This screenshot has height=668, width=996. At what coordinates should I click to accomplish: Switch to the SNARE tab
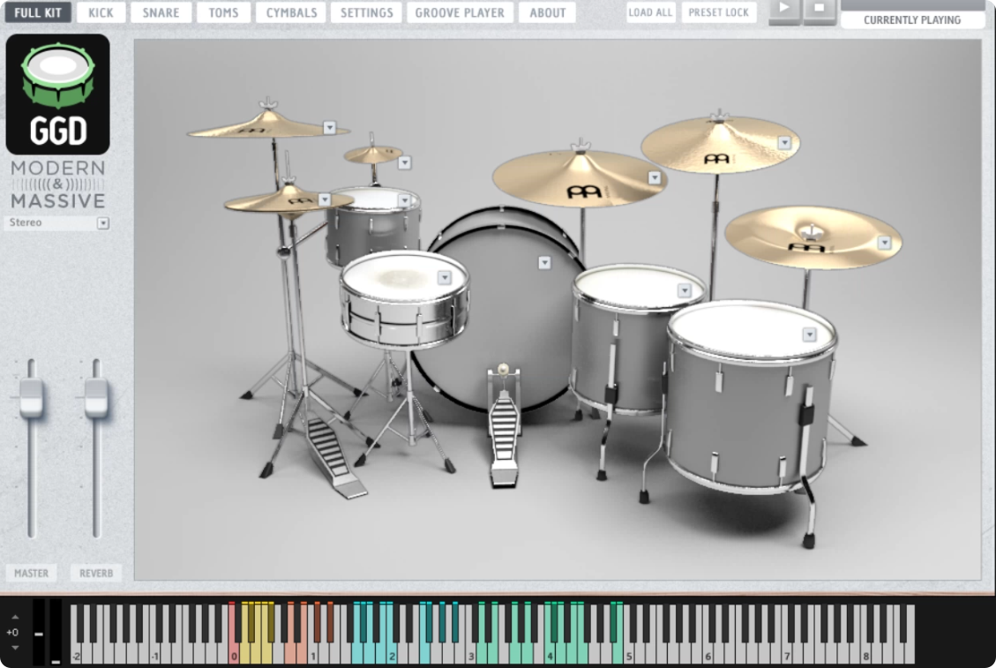click(161, 12)
